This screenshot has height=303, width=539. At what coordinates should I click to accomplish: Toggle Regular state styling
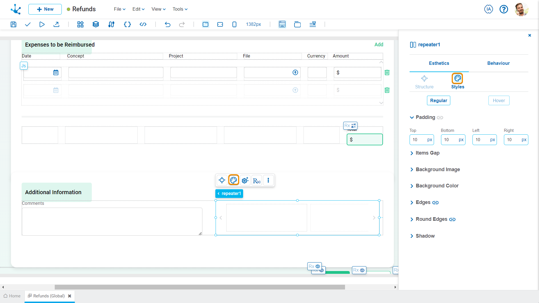pyautogui.click(x=439, y=101)
